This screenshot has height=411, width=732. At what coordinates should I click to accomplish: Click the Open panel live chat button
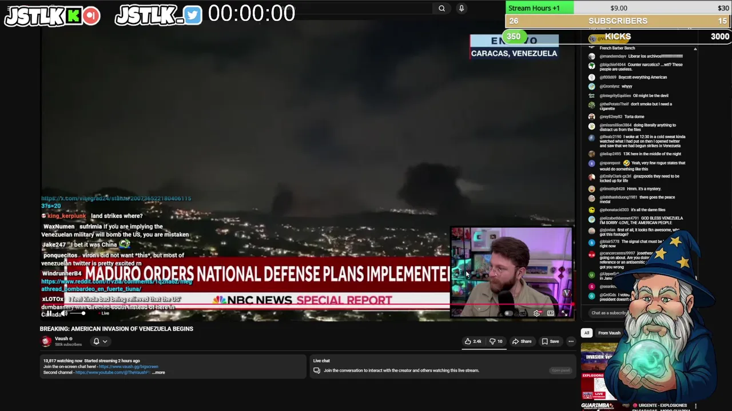(x=560, y=370)
